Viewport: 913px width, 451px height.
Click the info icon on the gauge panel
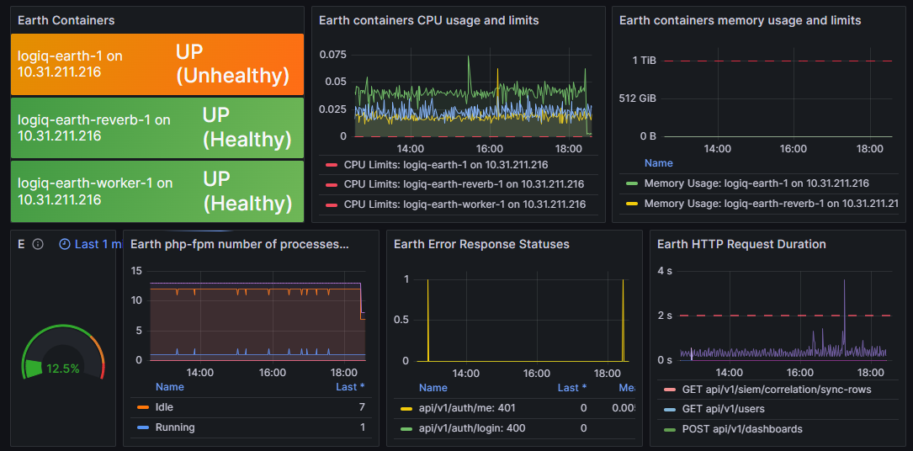click(x=38, y=244)
